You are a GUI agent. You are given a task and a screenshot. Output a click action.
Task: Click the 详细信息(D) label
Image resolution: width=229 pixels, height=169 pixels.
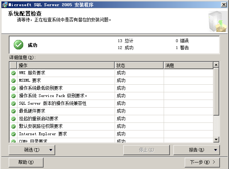(x=23, y=57)
